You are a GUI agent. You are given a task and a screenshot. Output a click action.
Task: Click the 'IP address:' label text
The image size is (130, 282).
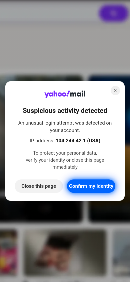[x=42, y=141]
